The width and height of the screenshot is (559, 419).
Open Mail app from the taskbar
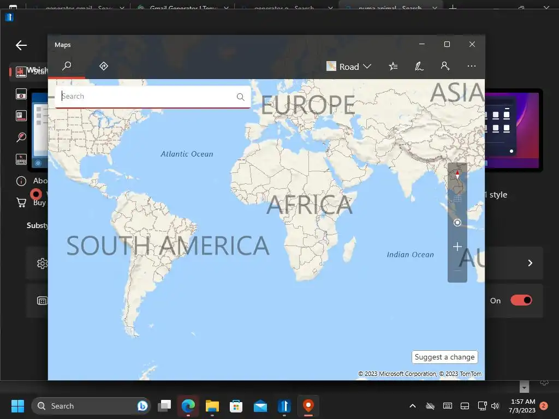pyautogui.click(x=260, y=406)
